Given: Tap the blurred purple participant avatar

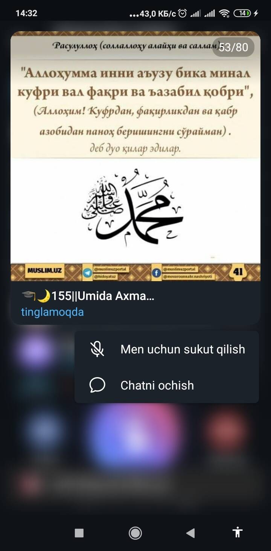Looking at the screenshot, I should point(36,352).
